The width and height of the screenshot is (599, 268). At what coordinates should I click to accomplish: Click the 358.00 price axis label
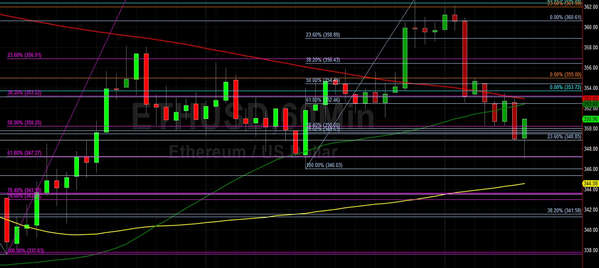click(591, 47)
